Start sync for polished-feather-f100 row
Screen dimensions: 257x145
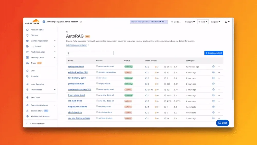click(x=213, y=72)
